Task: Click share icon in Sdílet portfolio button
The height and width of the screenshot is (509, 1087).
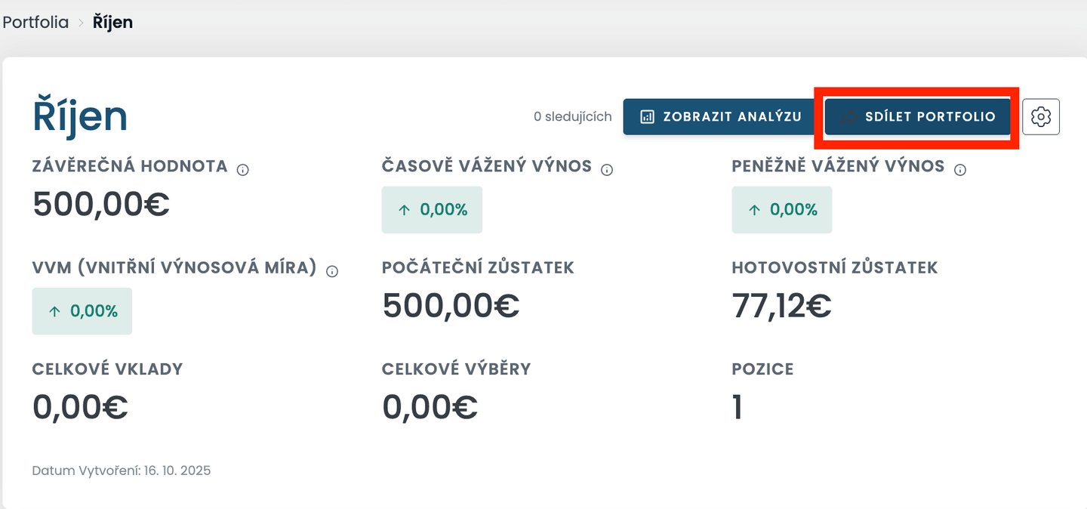Action: 849,117
